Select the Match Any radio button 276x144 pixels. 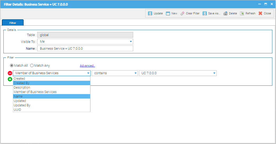32,66
